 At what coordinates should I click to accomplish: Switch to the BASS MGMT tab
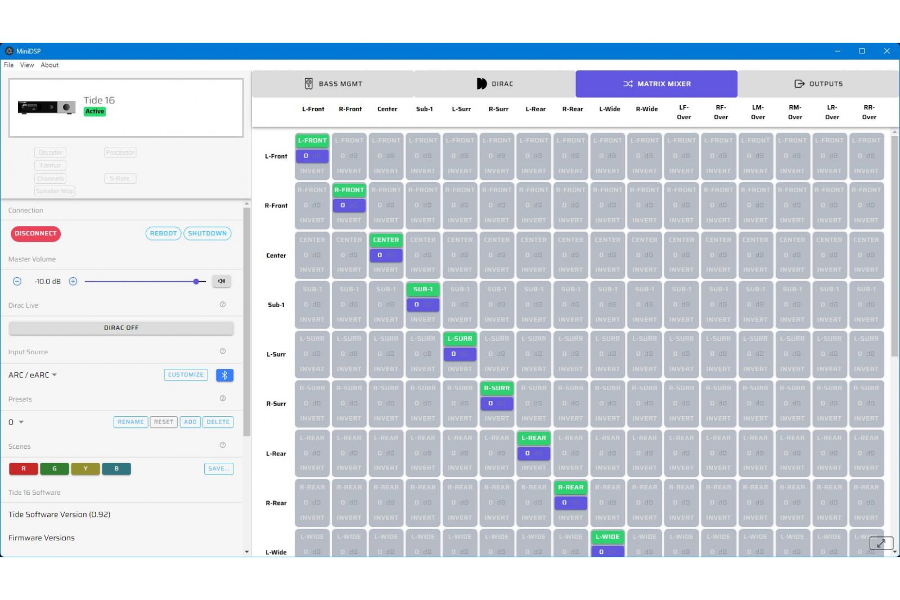[x=333, y=84]
